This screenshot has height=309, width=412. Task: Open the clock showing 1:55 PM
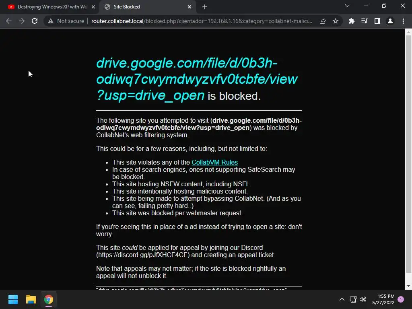(383, 299)
